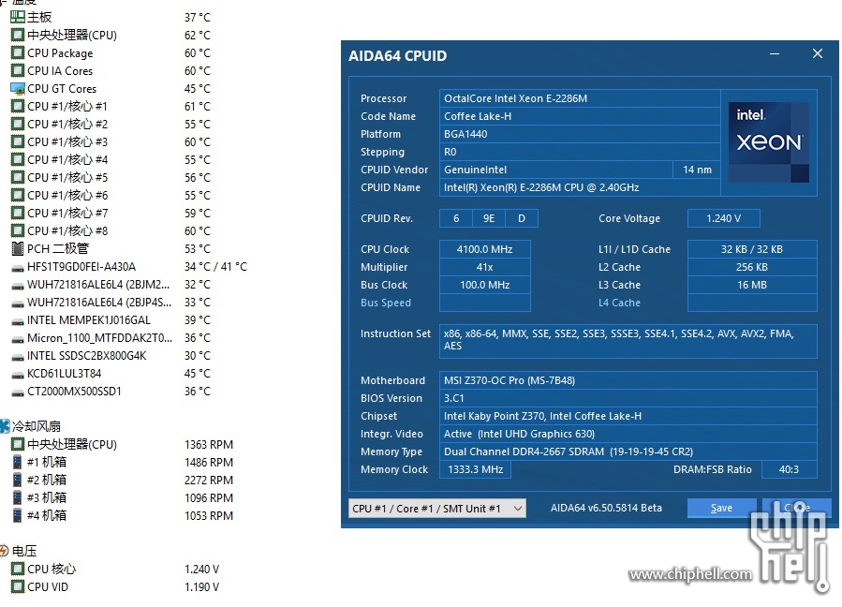Click the Processor value OctalCore Intel Xeon E-2286M
This screenshot has height=607, width=842.
tap(580, 98)
